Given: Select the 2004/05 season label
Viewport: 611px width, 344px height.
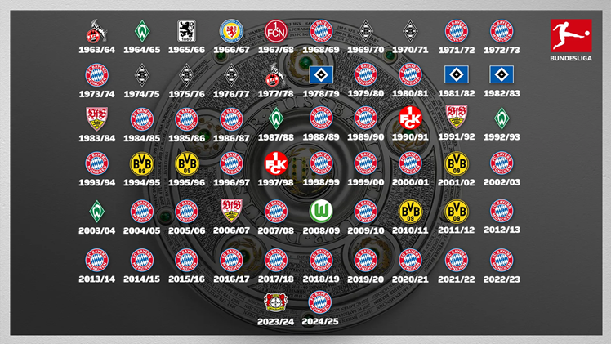Looking at the screenshot, I should point(142,230).
